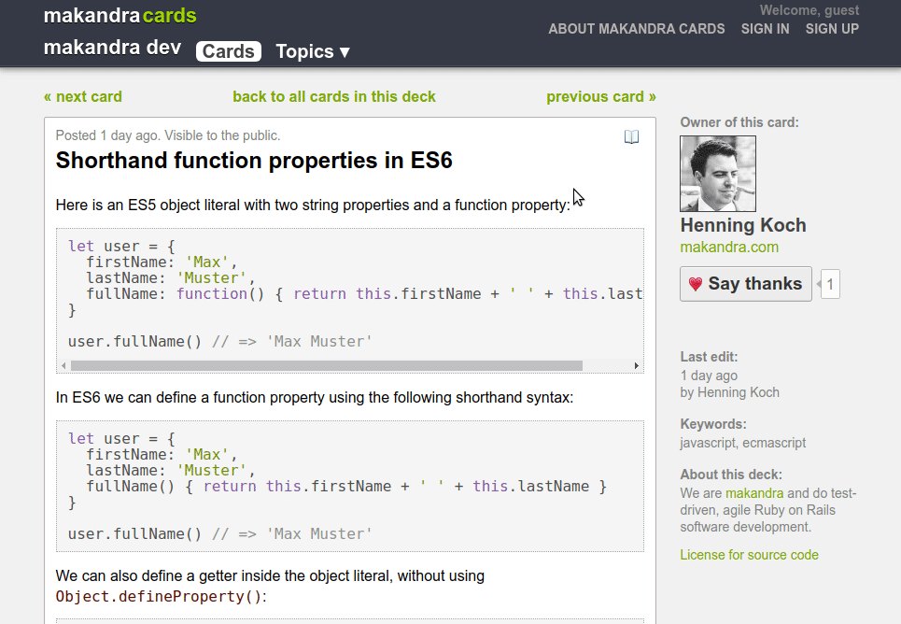This screenshot has height=624, width=901.
Task: Click the makandra dev deck title
Action: coord(112,49)
